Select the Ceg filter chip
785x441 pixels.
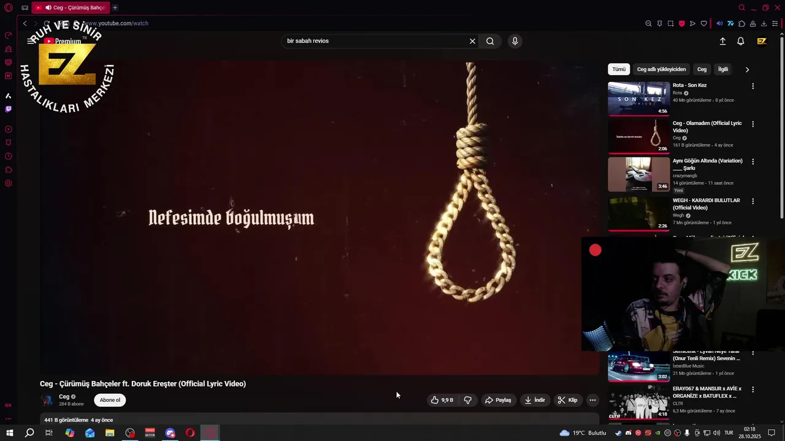[x=702, y=69]
